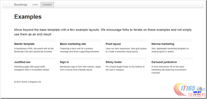
Task: Select the Fluid layout heading
Action: (113, 44)
